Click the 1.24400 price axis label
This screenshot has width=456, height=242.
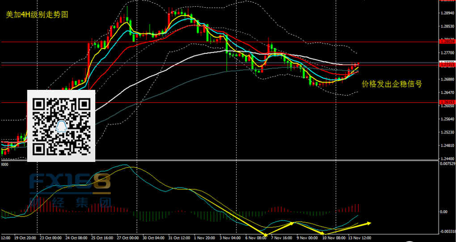(x=448, y=159)
